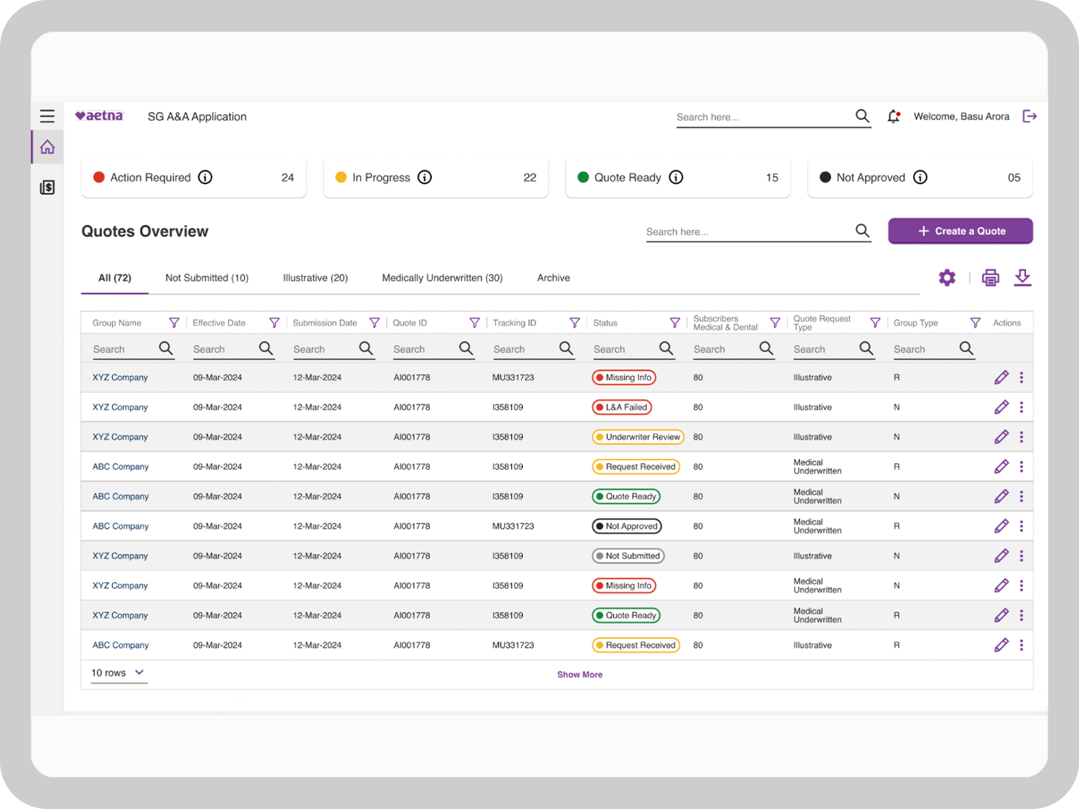Open the notifications bell
Screen dimensions: 1079x809
[x=893, y=116]
